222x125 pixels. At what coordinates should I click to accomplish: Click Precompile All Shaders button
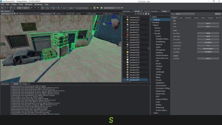click(x=82, y=8)
